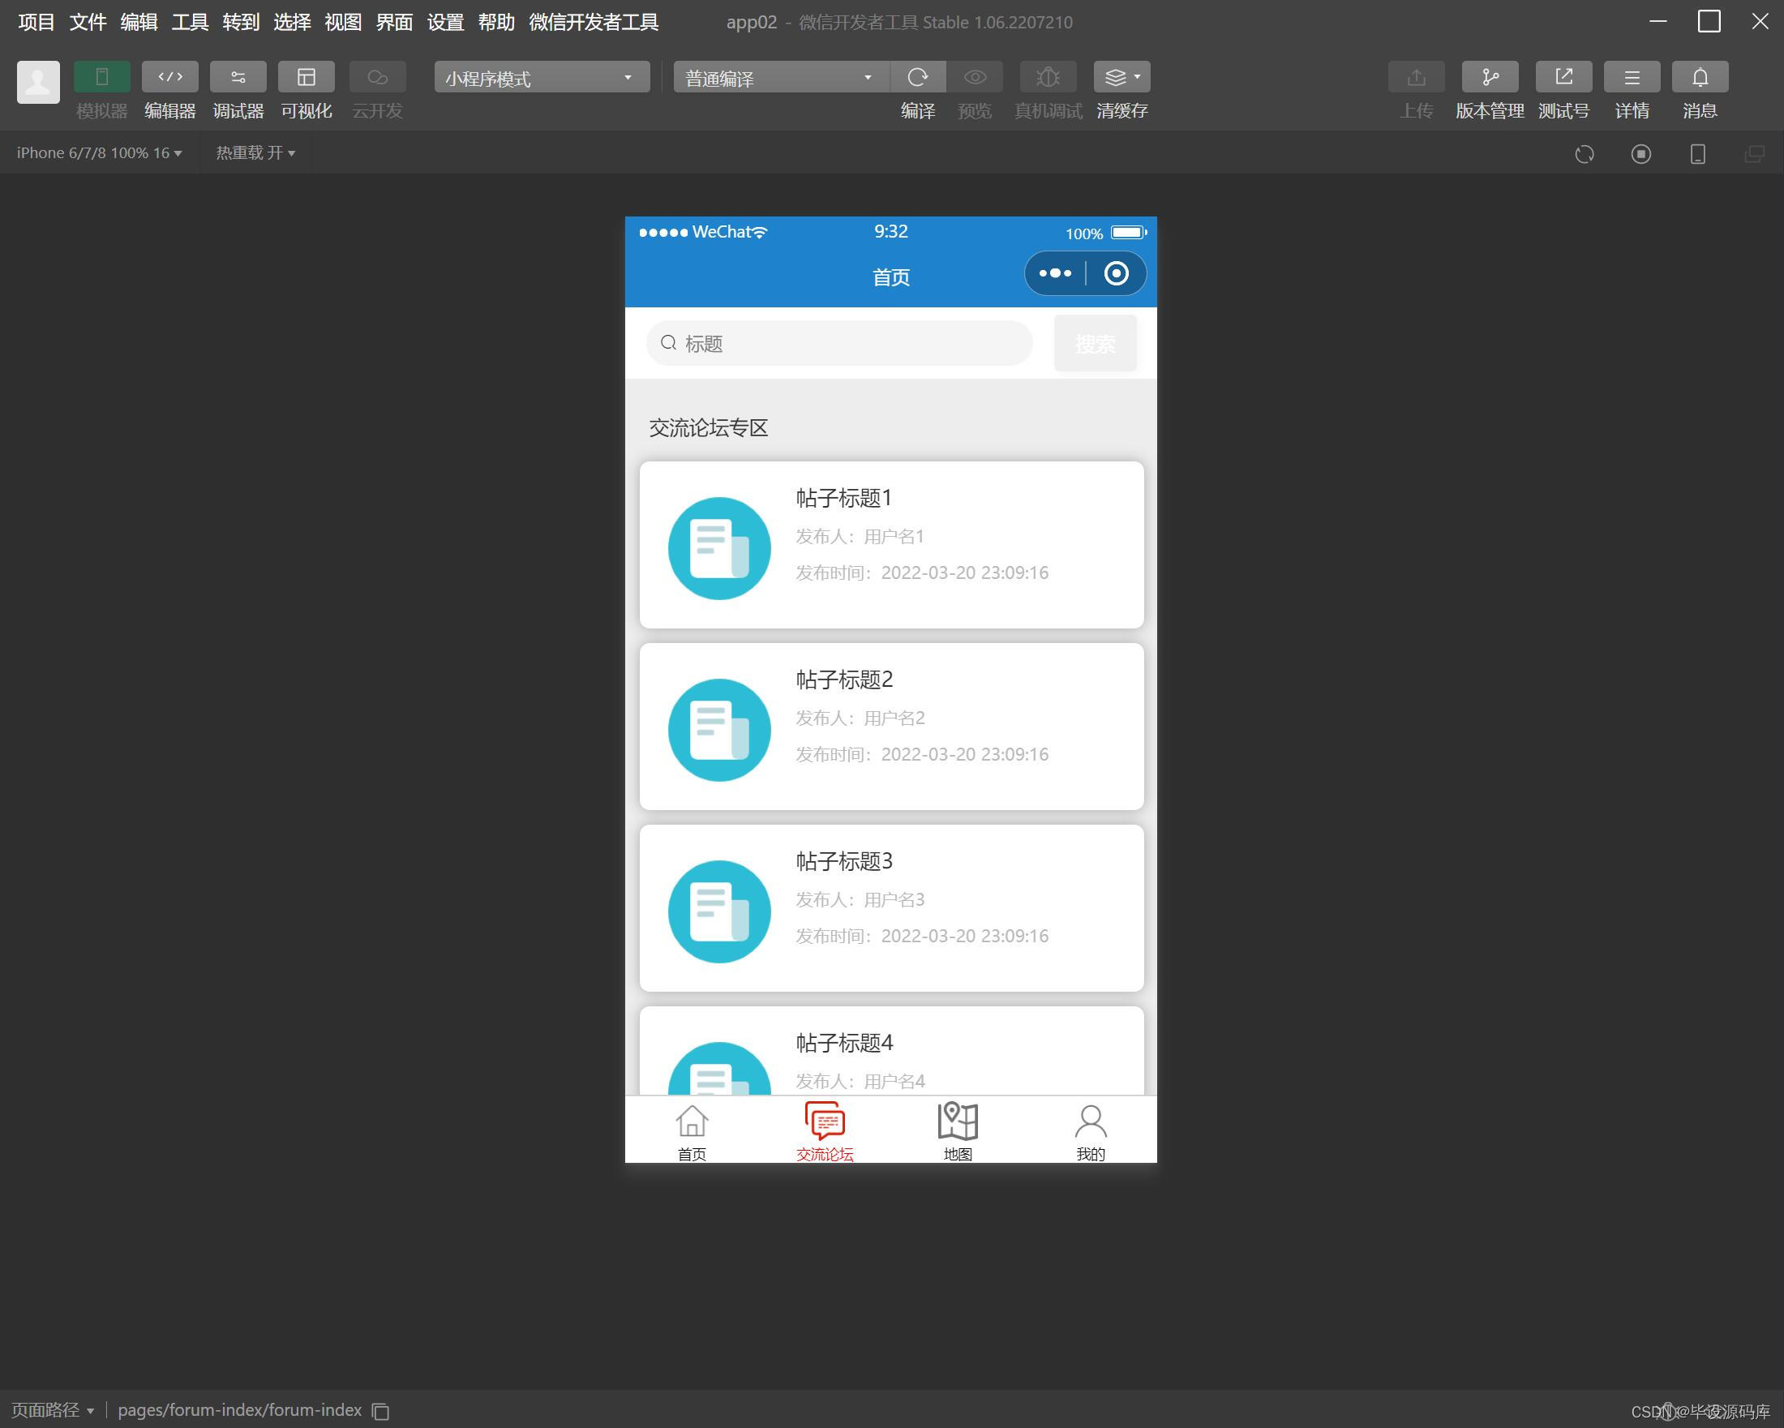
Task: Open the 微信开发者工具 menu
Action: 594,23
